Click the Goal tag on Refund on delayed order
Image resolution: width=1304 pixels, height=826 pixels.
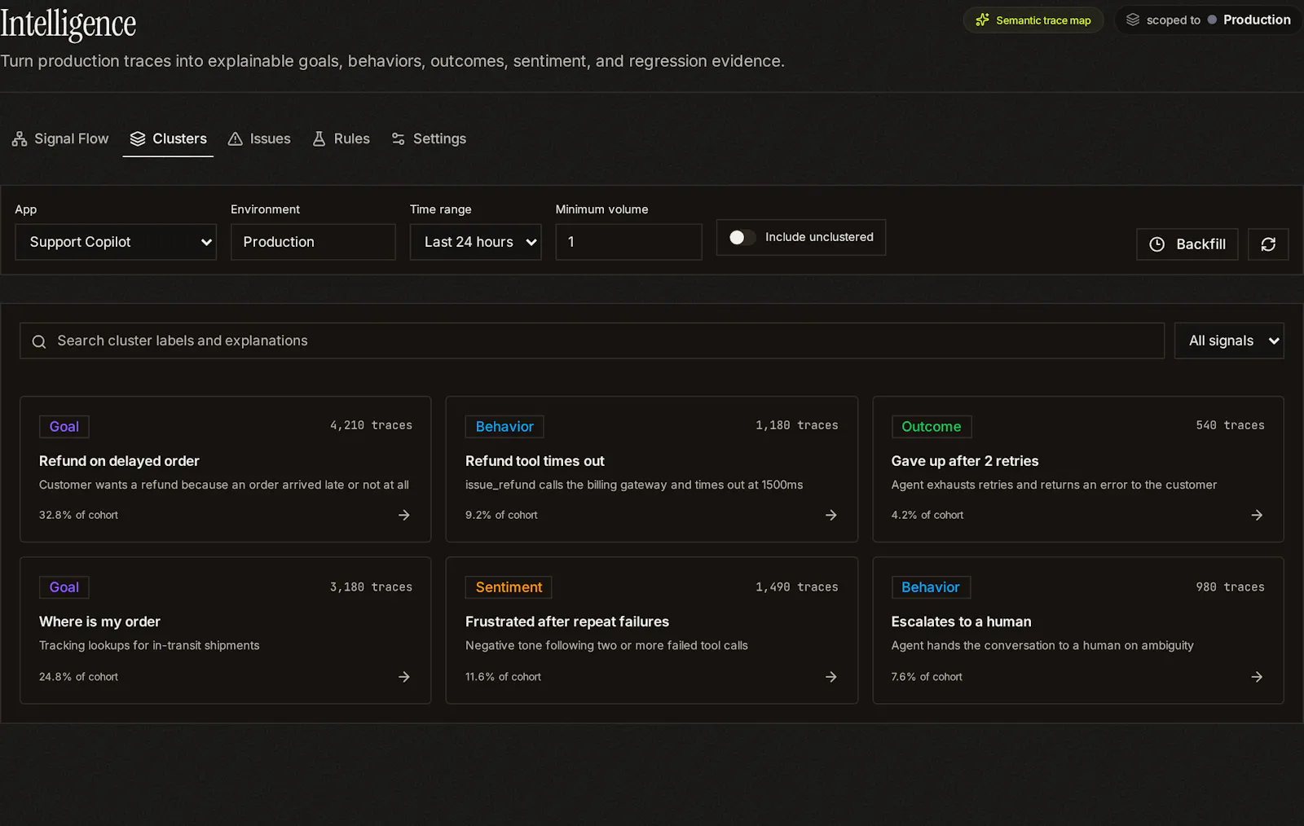tap(64, 427)
